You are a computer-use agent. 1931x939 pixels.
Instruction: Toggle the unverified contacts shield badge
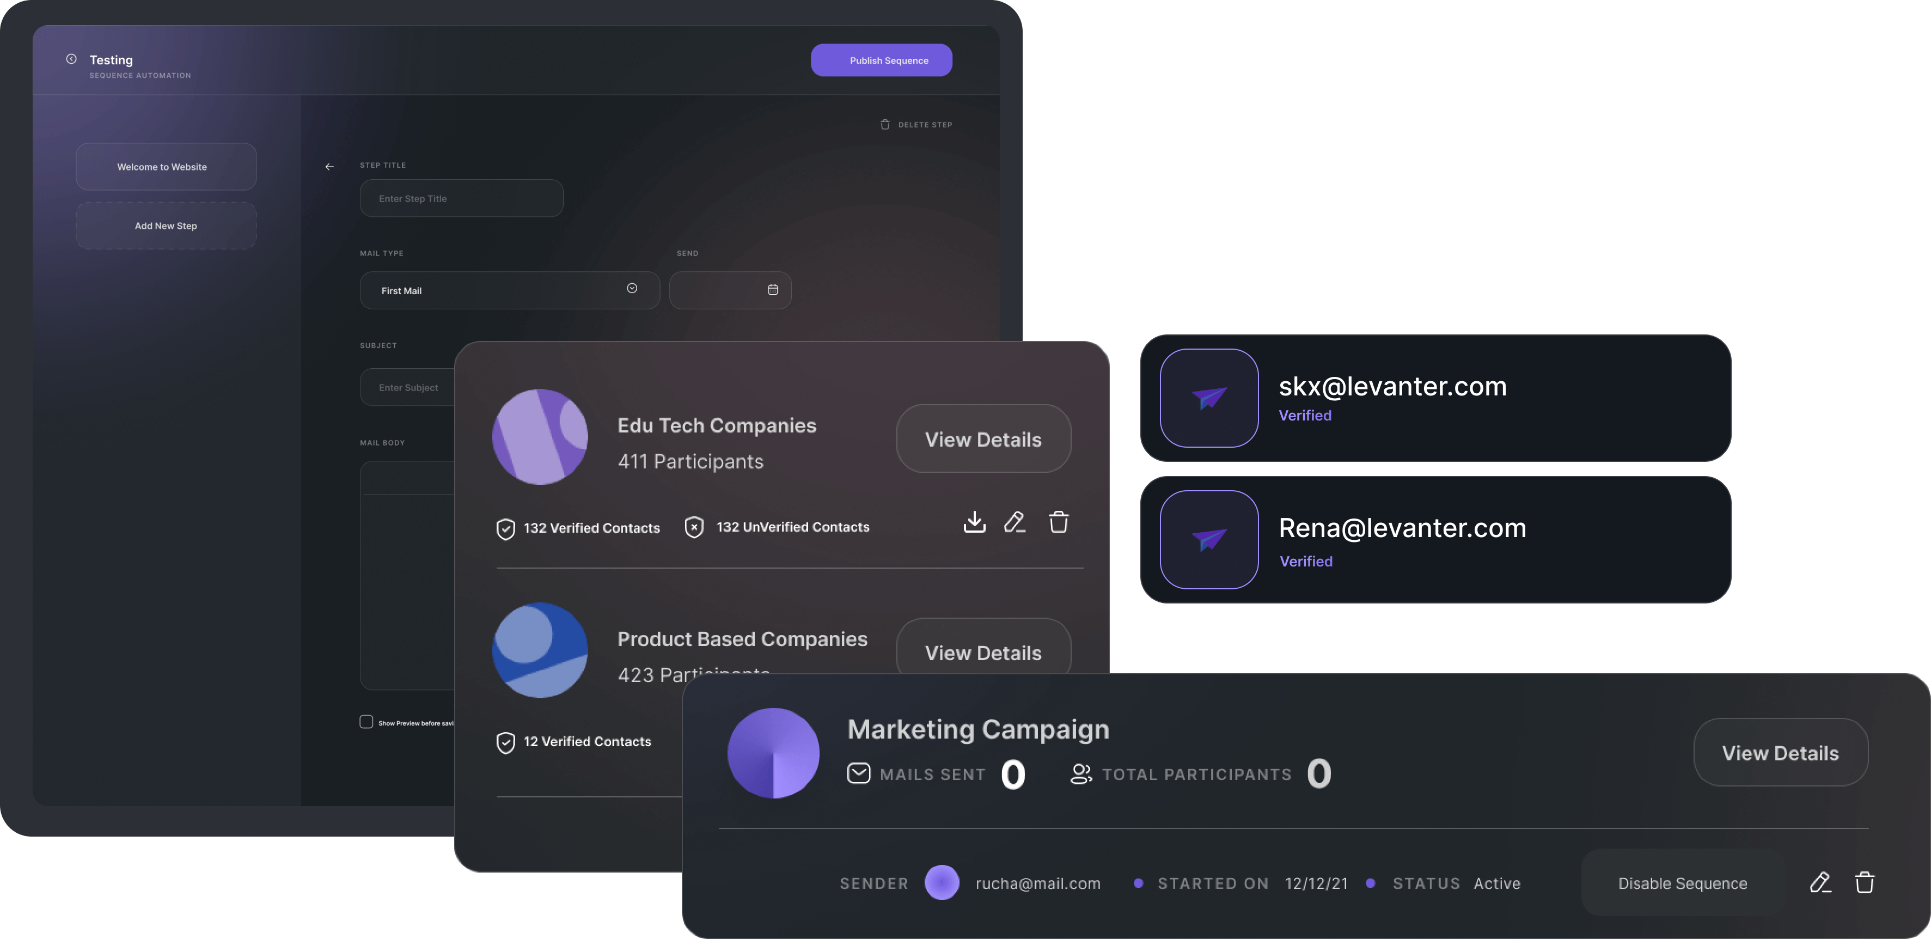(x=693, y=527)
